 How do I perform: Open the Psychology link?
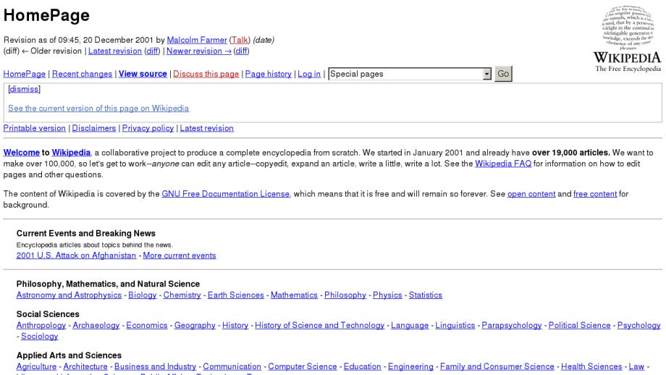click(638, 325)
